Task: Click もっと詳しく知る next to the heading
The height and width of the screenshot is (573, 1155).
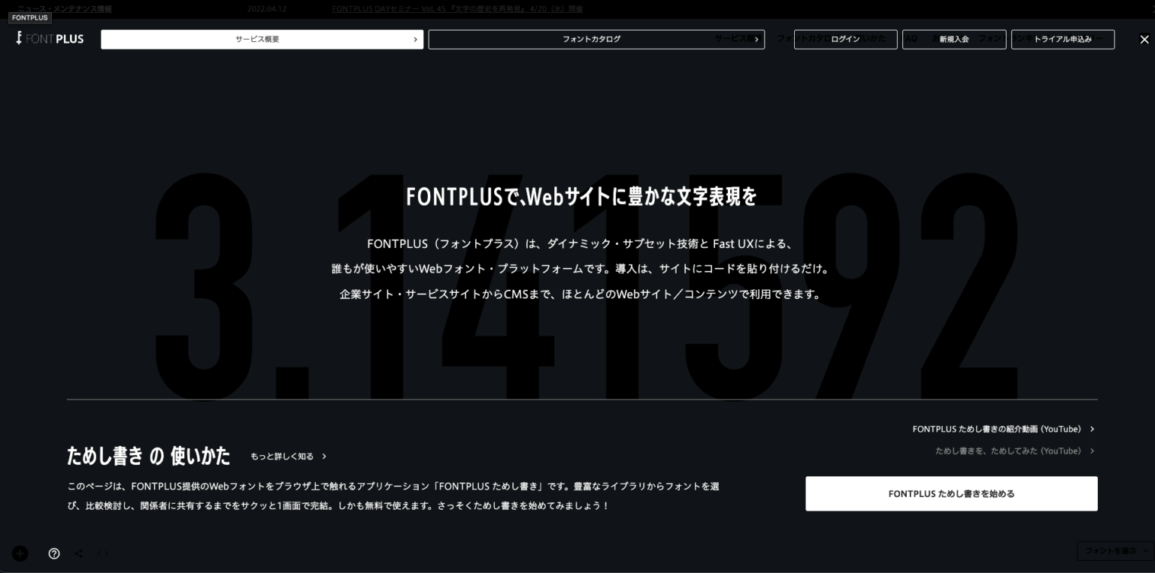Action: [x=282, y=456]
